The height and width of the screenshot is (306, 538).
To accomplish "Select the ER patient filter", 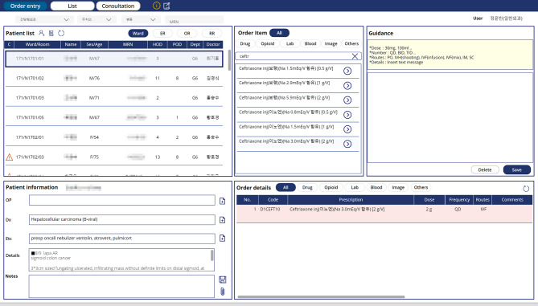I will coord(162,33).
